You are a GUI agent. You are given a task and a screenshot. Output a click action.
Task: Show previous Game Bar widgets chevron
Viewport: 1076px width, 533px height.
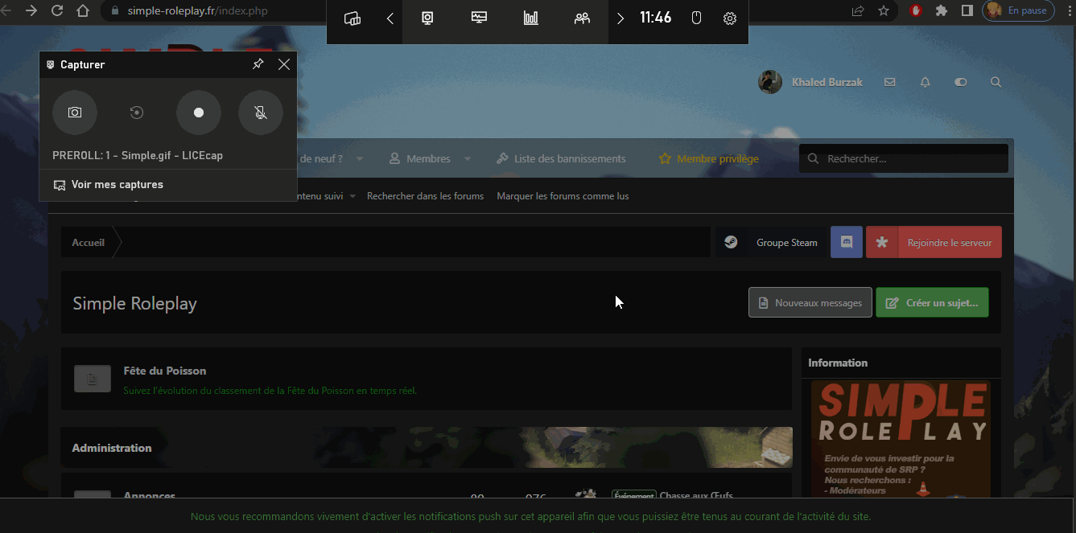(x=390, y=18)
